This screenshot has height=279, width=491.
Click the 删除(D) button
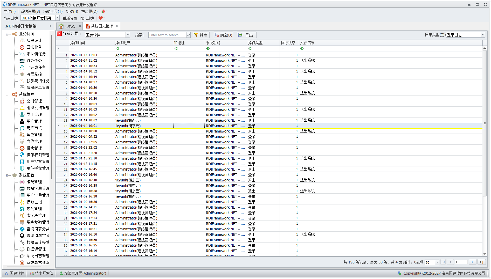[223, 35]
